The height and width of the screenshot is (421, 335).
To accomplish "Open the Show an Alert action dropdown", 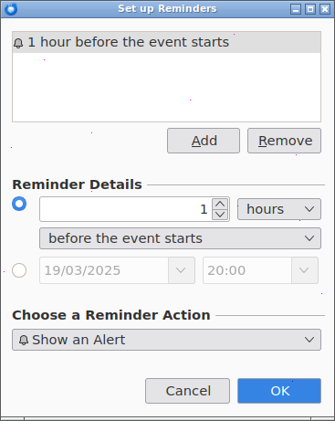I will 166,340.
